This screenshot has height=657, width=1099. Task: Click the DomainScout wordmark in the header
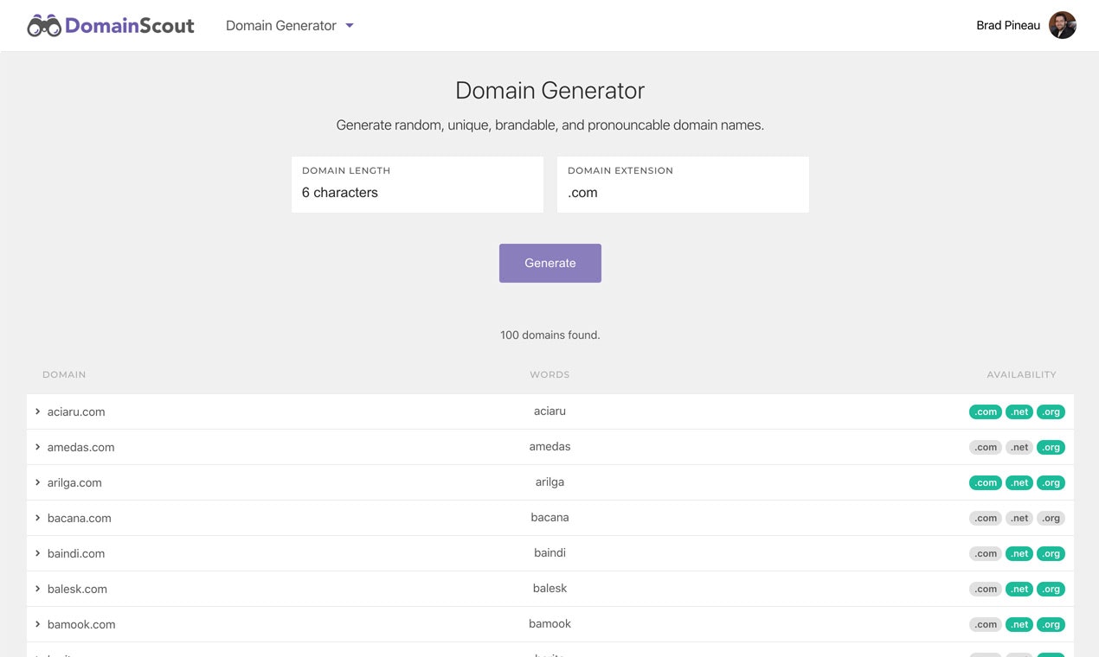click(x=130, y=25)
